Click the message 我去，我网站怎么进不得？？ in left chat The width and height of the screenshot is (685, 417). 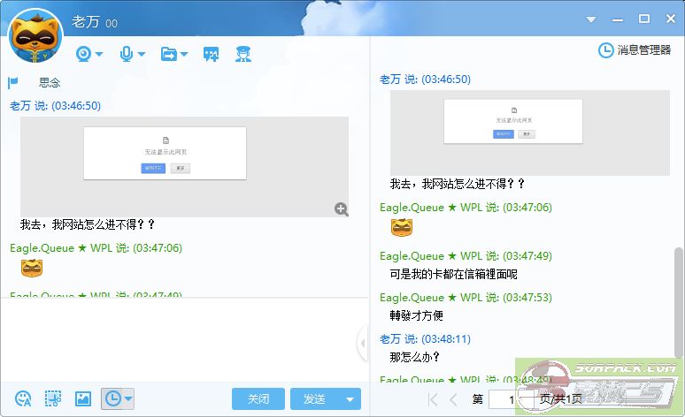click(88, 224)
